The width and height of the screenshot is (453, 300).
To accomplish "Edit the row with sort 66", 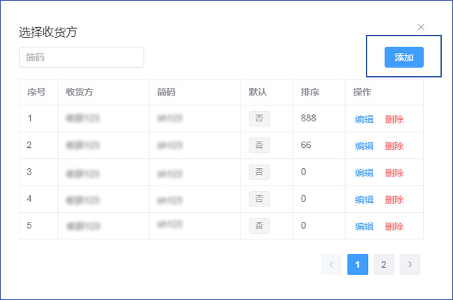I will [364, 146].
